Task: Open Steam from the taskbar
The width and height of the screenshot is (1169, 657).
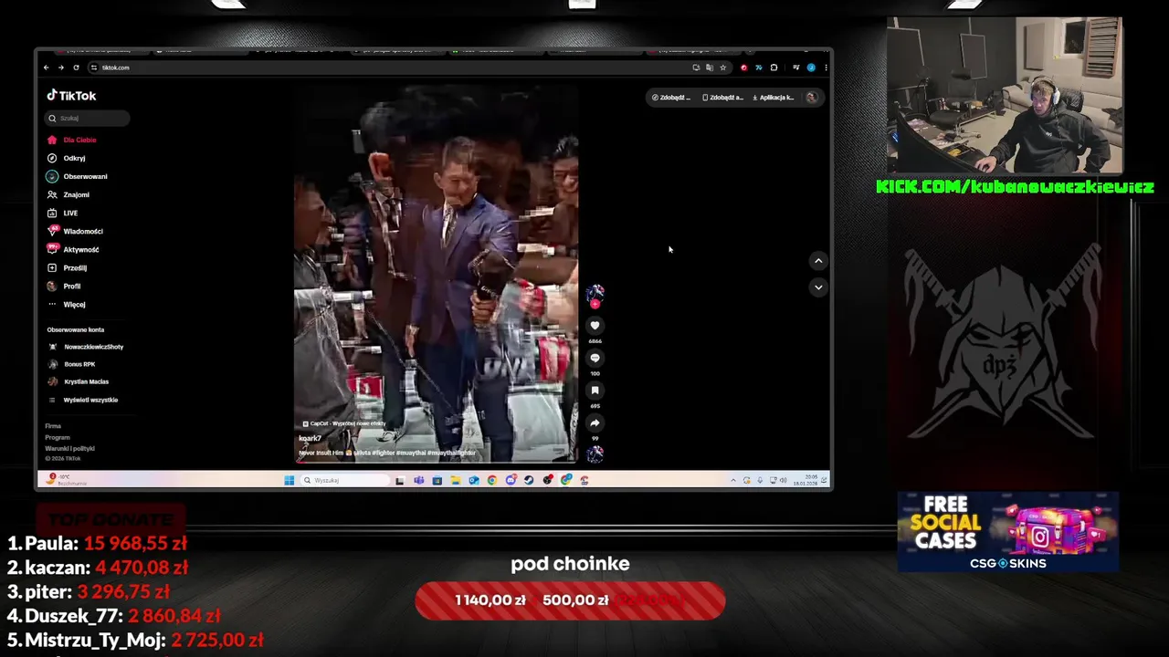Action: [x=529, y=480]
